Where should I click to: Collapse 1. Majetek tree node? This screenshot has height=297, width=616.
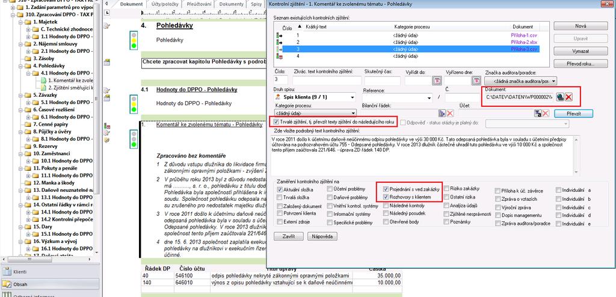[x=20, y=22]
